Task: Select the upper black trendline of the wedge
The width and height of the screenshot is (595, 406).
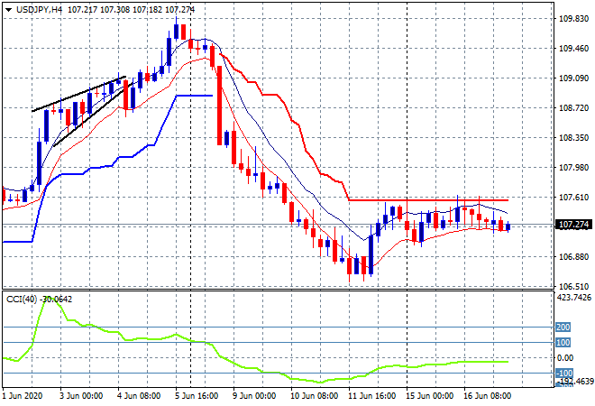Action: [79, 94]
